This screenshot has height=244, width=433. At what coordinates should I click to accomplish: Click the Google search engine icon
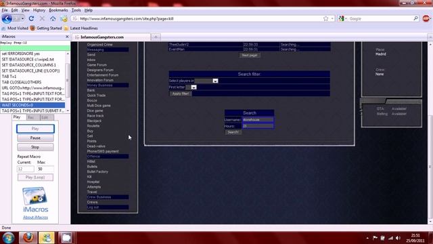pyautogui.click(x=342, y=18)
